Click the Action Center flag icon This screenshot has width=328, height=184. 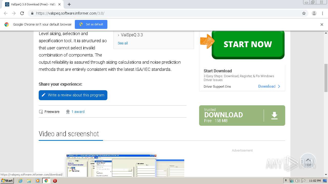(303, 181)
